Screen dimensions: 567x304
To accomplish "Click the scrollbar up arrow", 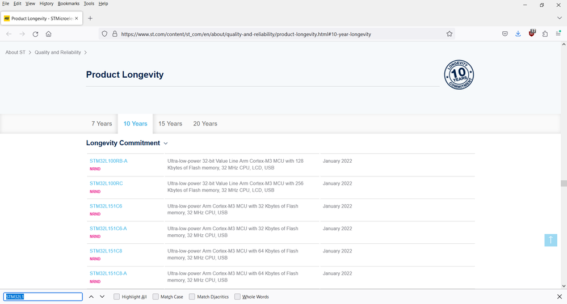I will tap(564, 44).
